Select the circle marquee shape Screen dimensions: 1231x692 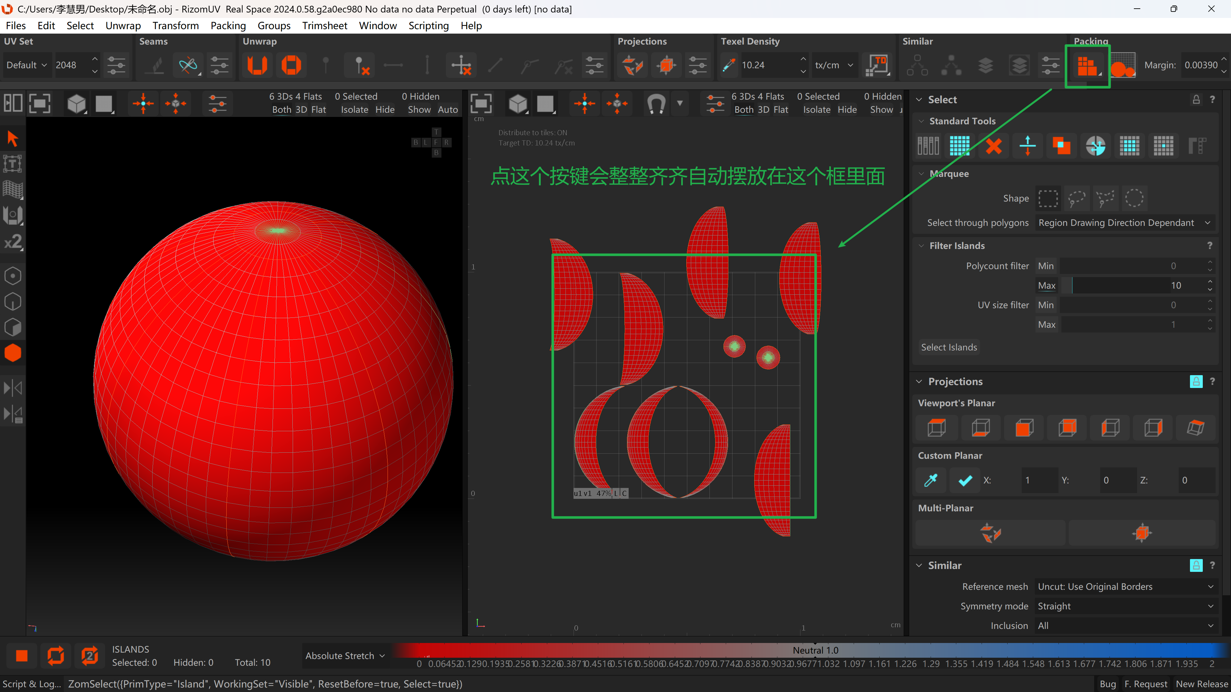1134,198
